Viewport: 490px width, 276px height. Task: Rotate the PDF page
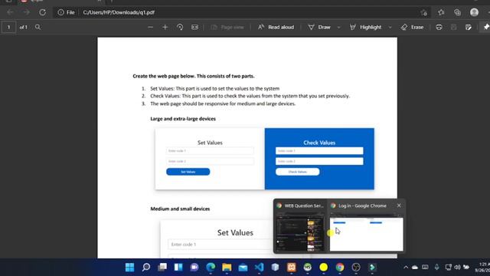click(180, 28)
